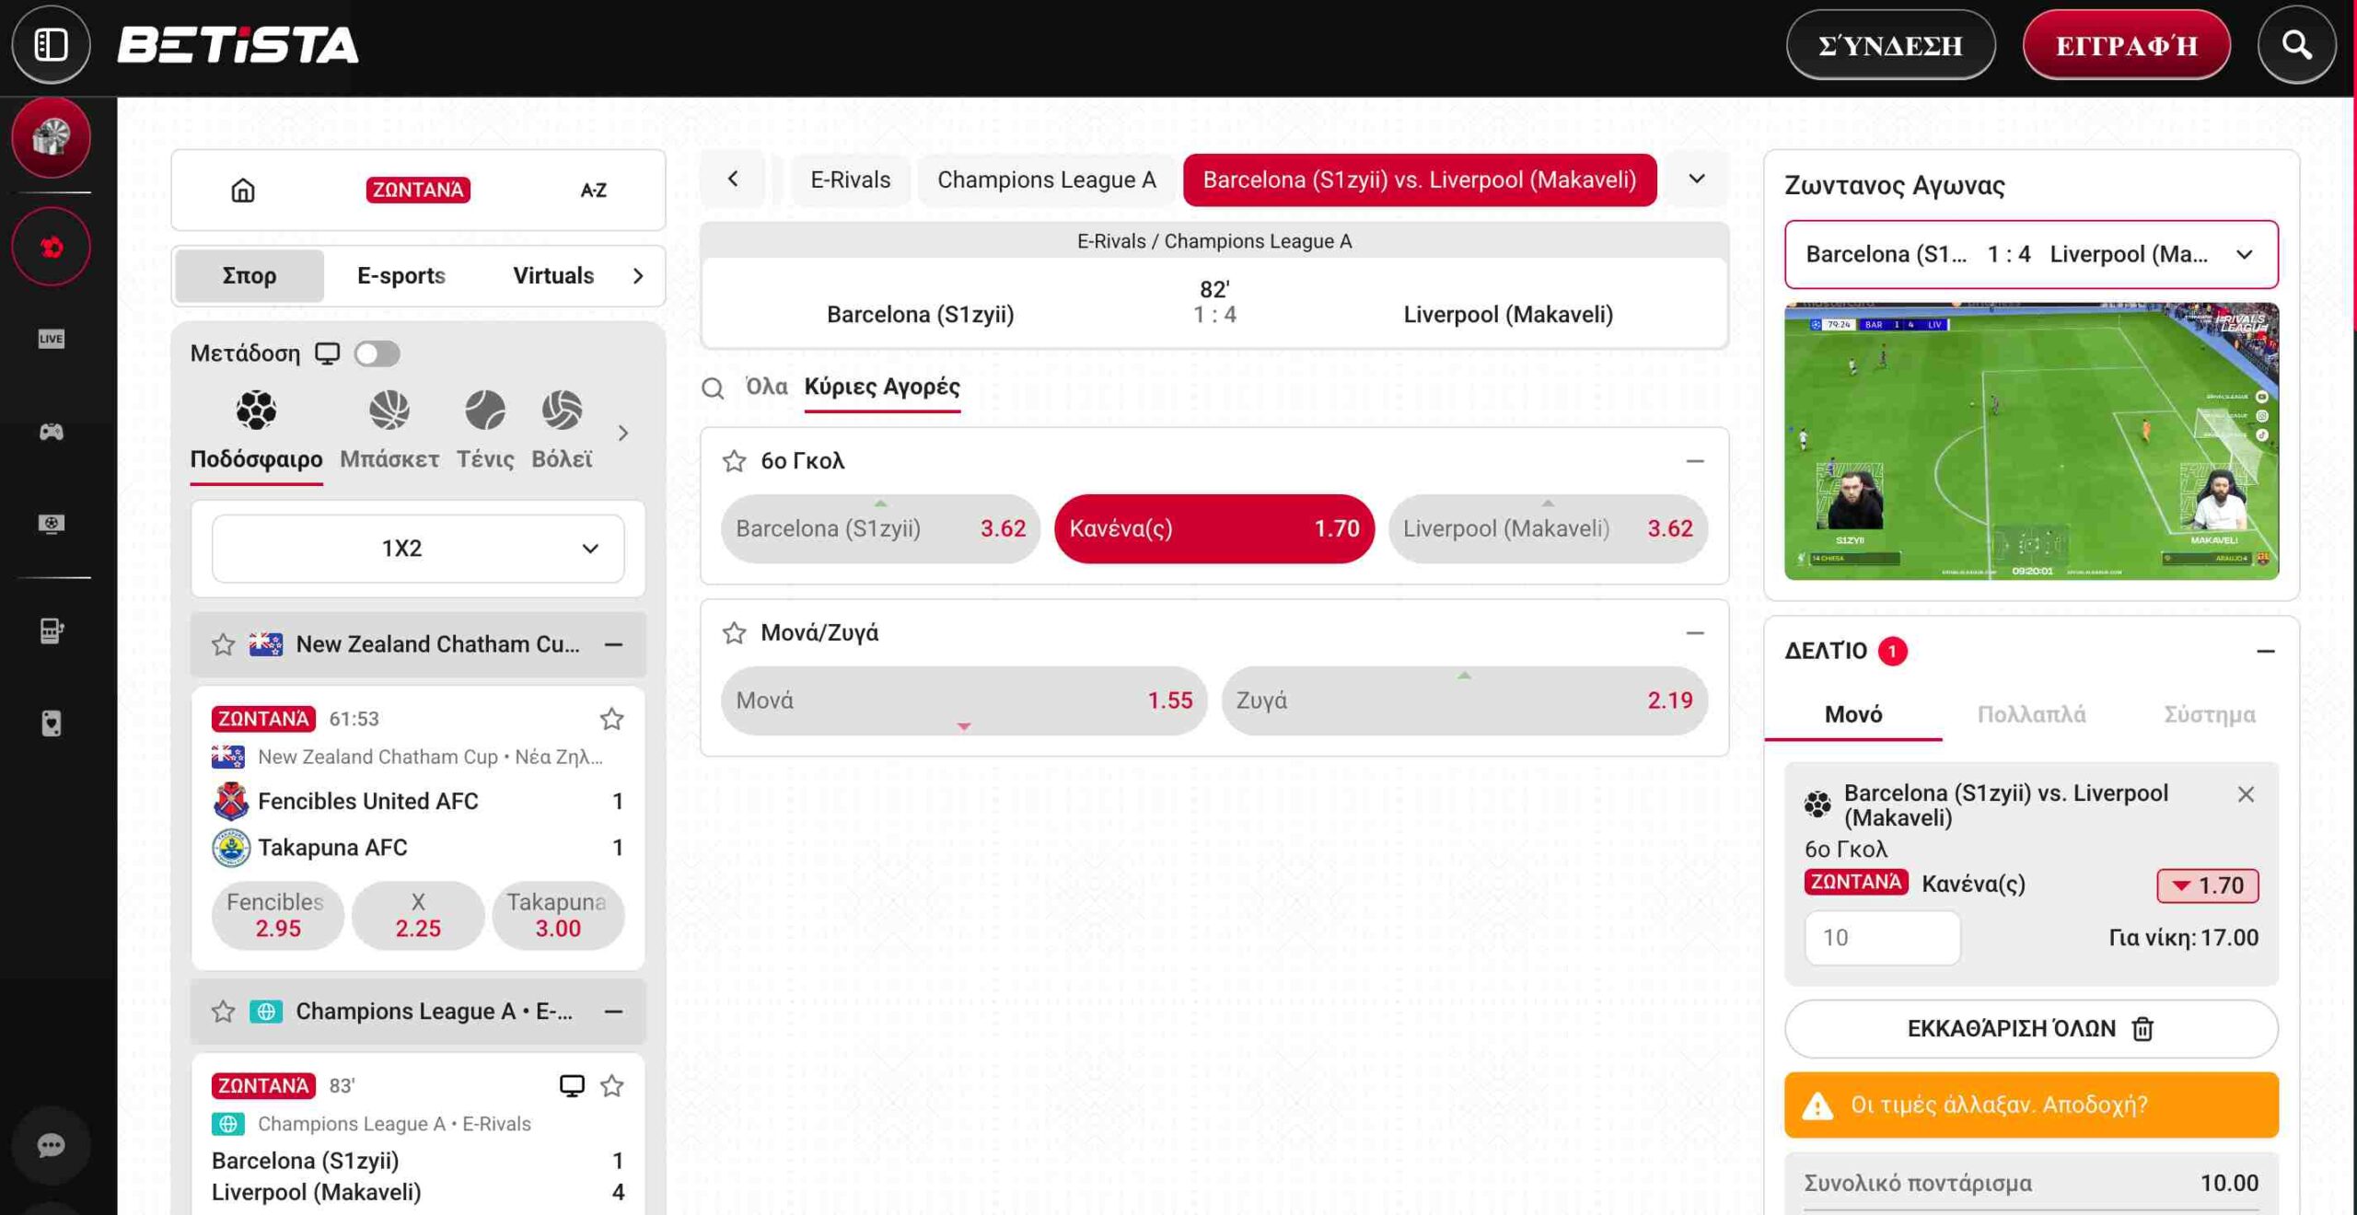Toggle the Μετάδοση broadcast switch
This screenshot has width=2357, height=1215.
point(377,353)
